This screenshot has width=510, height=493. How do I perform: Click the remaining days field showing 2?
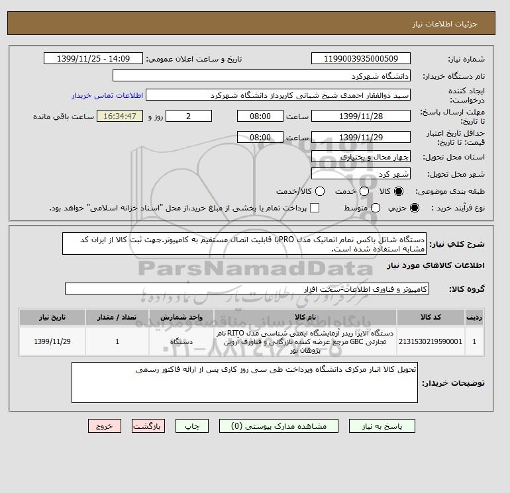pos(189,116)
